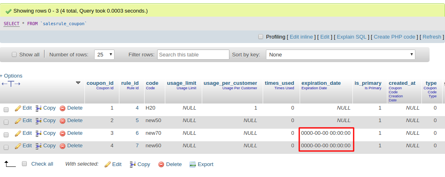445x177 pixels.
Task: Click rule_id value 7 for new60
Action: 137,146
